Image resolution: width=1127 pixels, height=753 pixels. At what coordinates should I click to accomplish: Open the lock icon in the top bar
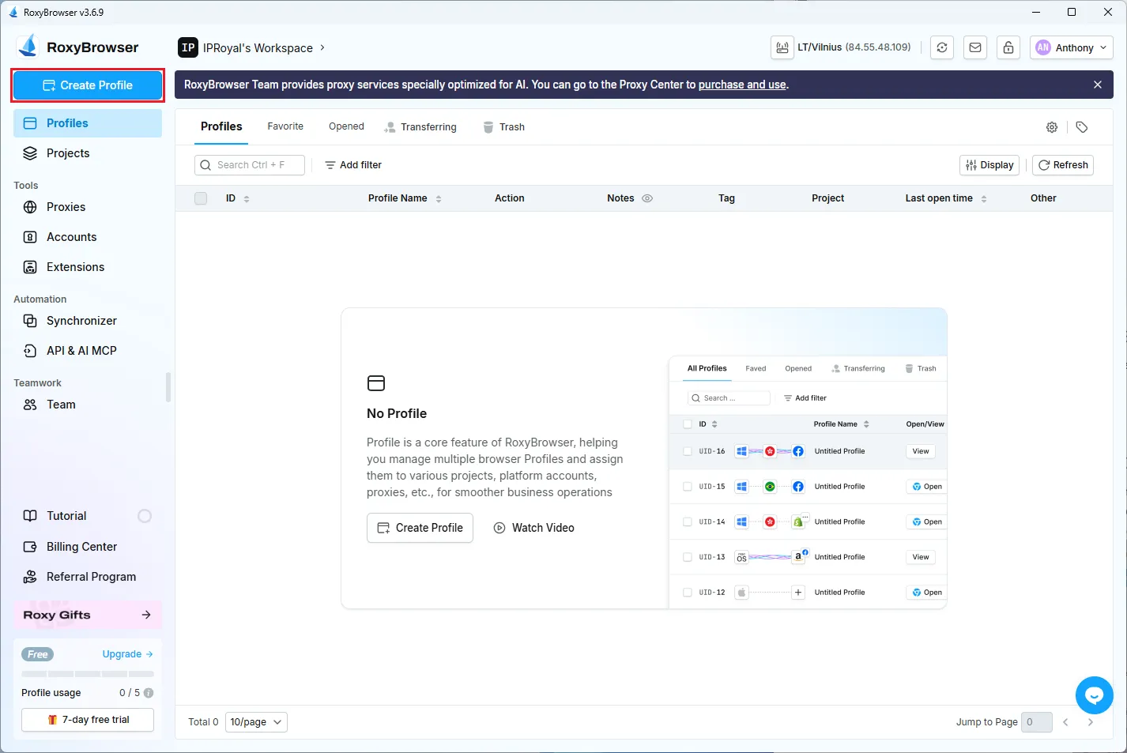[1008, 47]
